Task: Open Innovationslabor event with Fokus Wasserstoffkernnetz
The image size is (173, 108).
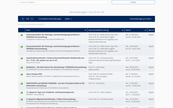Action: click(x=53, y=36)
